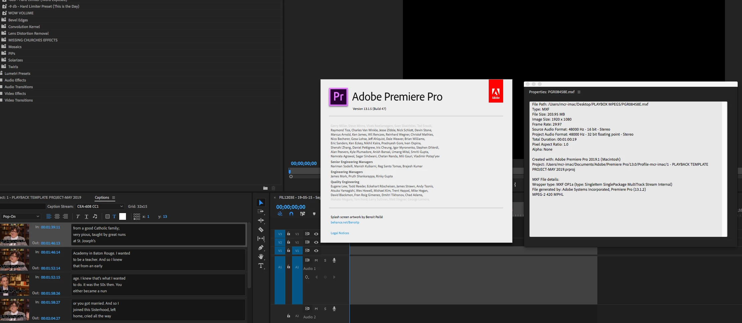Select the Selection tool arrow
This screenshot has height=323, width=742.
pyautogui.click(x=261, y=202)
